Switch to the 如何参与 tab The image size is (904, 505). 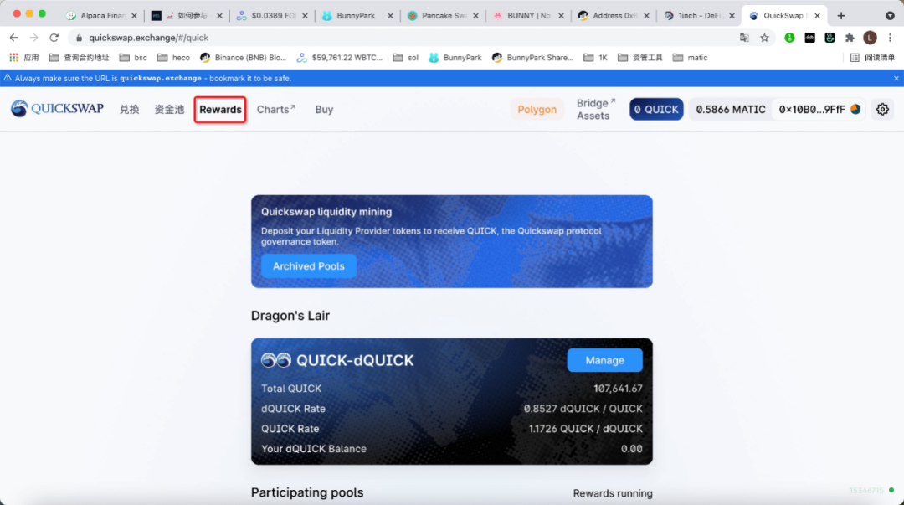point(187,16)
